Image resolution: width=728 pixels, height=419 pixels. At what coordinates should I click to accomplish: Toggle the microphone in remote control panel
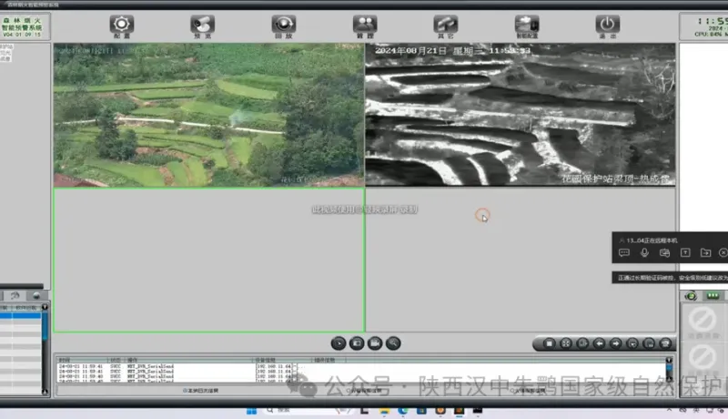pos(644,252)
